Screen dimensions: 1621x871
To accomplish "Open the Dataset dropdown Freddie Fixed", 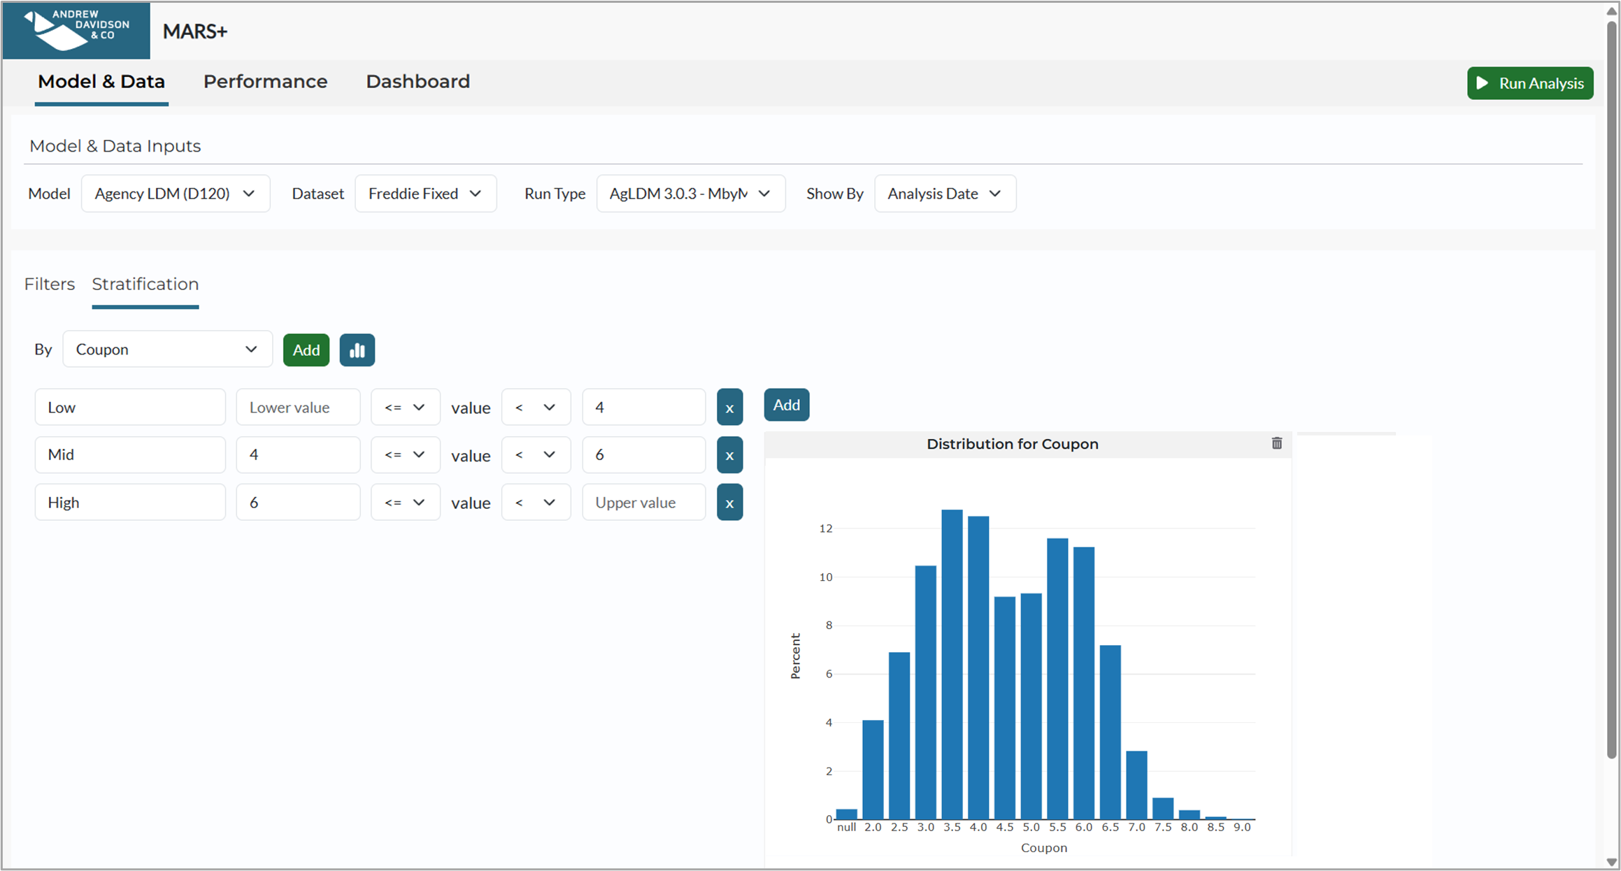I will click(426, 194).
